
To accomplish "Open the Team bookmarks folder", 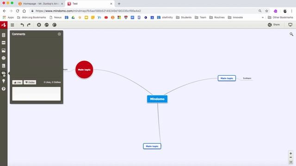I will pyautogui.click(x=200, y=18).
